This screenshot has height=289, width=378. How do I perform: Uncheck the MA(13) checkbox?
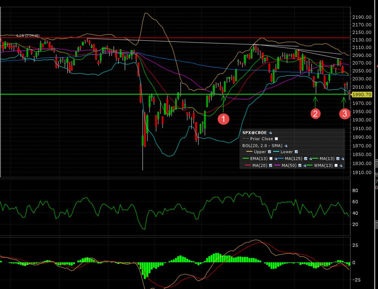pyautogui.click(x=338, y=159)
